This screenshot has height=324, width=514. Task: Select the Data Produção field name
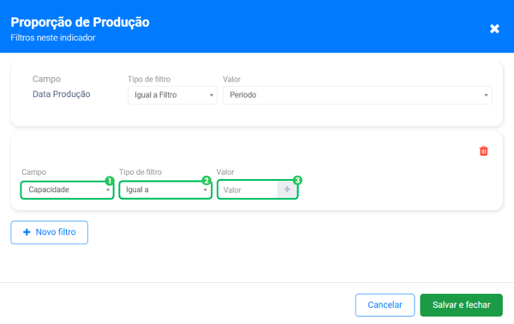coord(62,94)
